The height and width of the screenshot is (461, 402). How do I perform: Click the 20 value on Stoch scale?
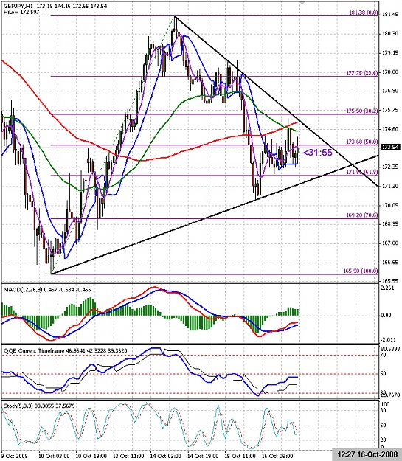384,440
